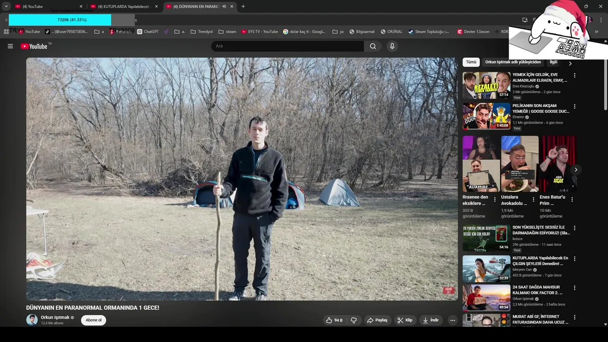Open options for 'Enes Batur'u Prim' short
608x342 pixels.
pos(572,199)
